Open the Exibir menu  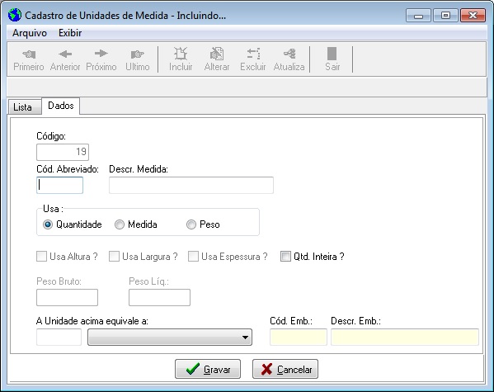pos(70,33)
